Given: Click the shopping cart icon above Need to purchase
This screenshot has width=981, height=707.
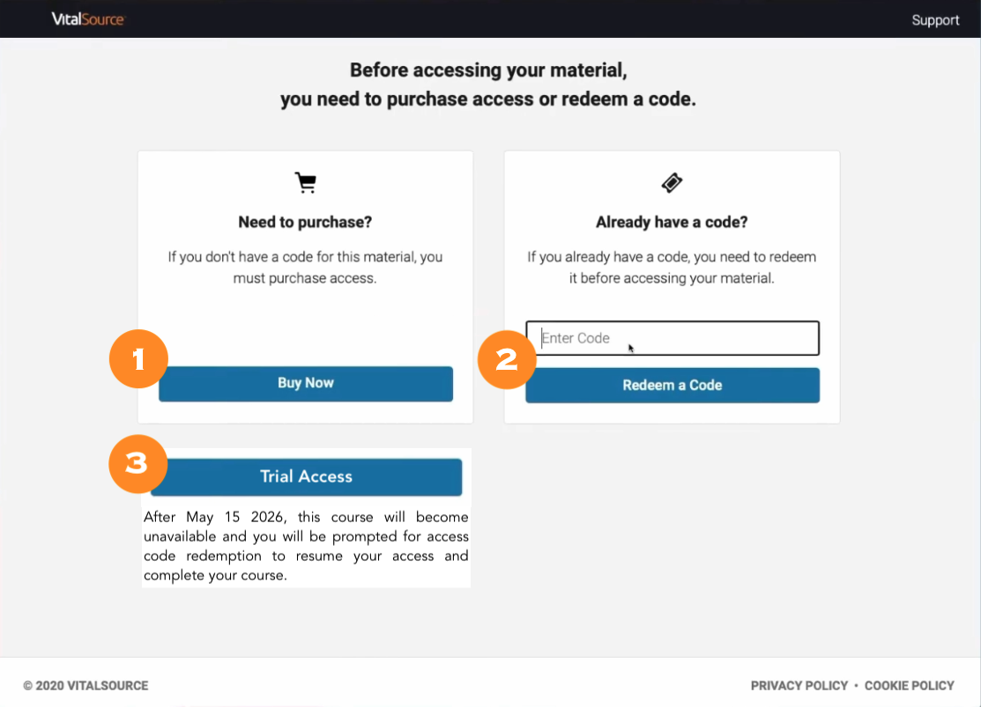Looking at the screenshot, I should tap(305, 182).
